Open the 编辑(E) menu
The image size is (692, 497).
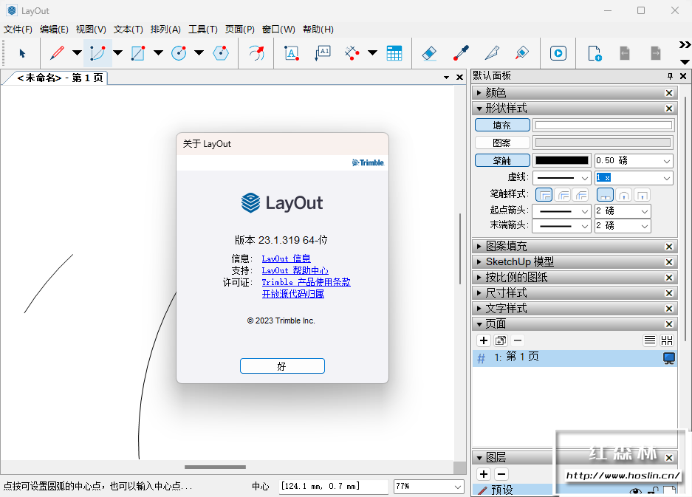[x=55, y=30]
